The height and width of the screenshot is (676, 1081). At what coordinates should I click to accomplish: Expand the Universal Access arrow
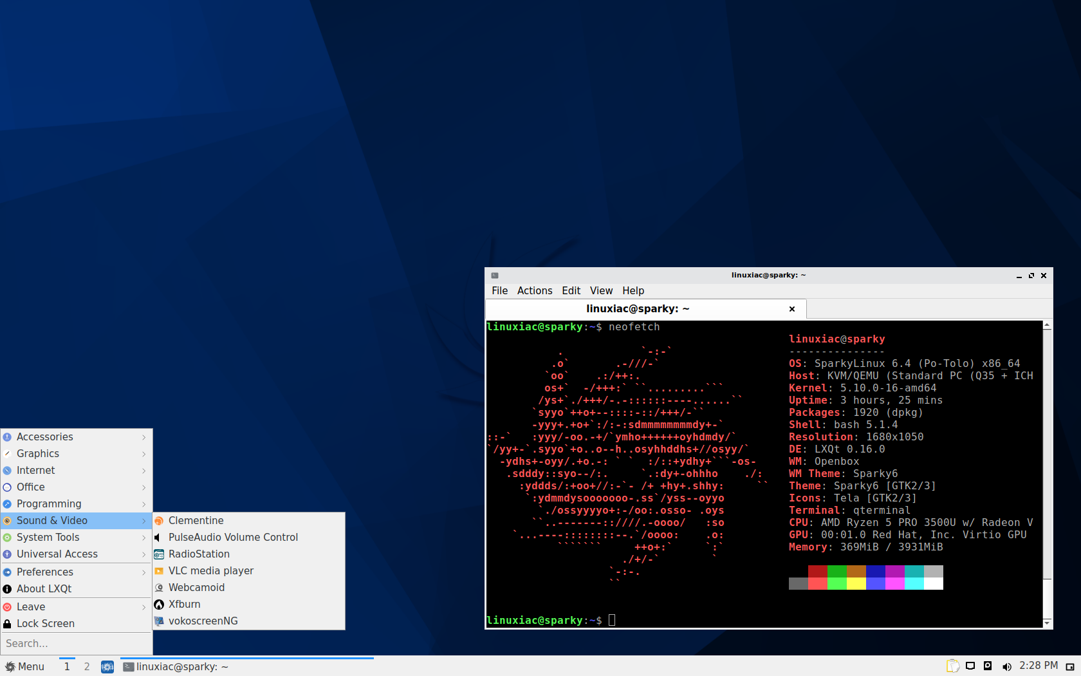(x=144, y=554)
